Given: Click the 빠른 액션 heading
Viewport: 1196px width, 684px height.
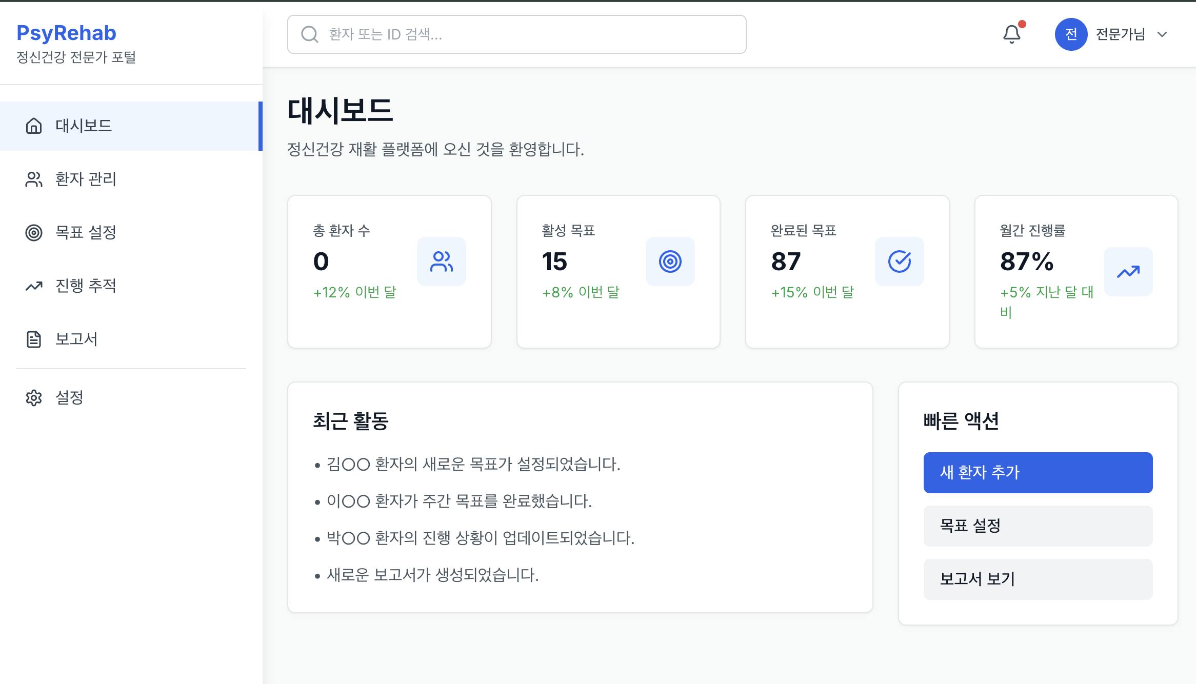Looking at the screenshot, I should [961, 421].
